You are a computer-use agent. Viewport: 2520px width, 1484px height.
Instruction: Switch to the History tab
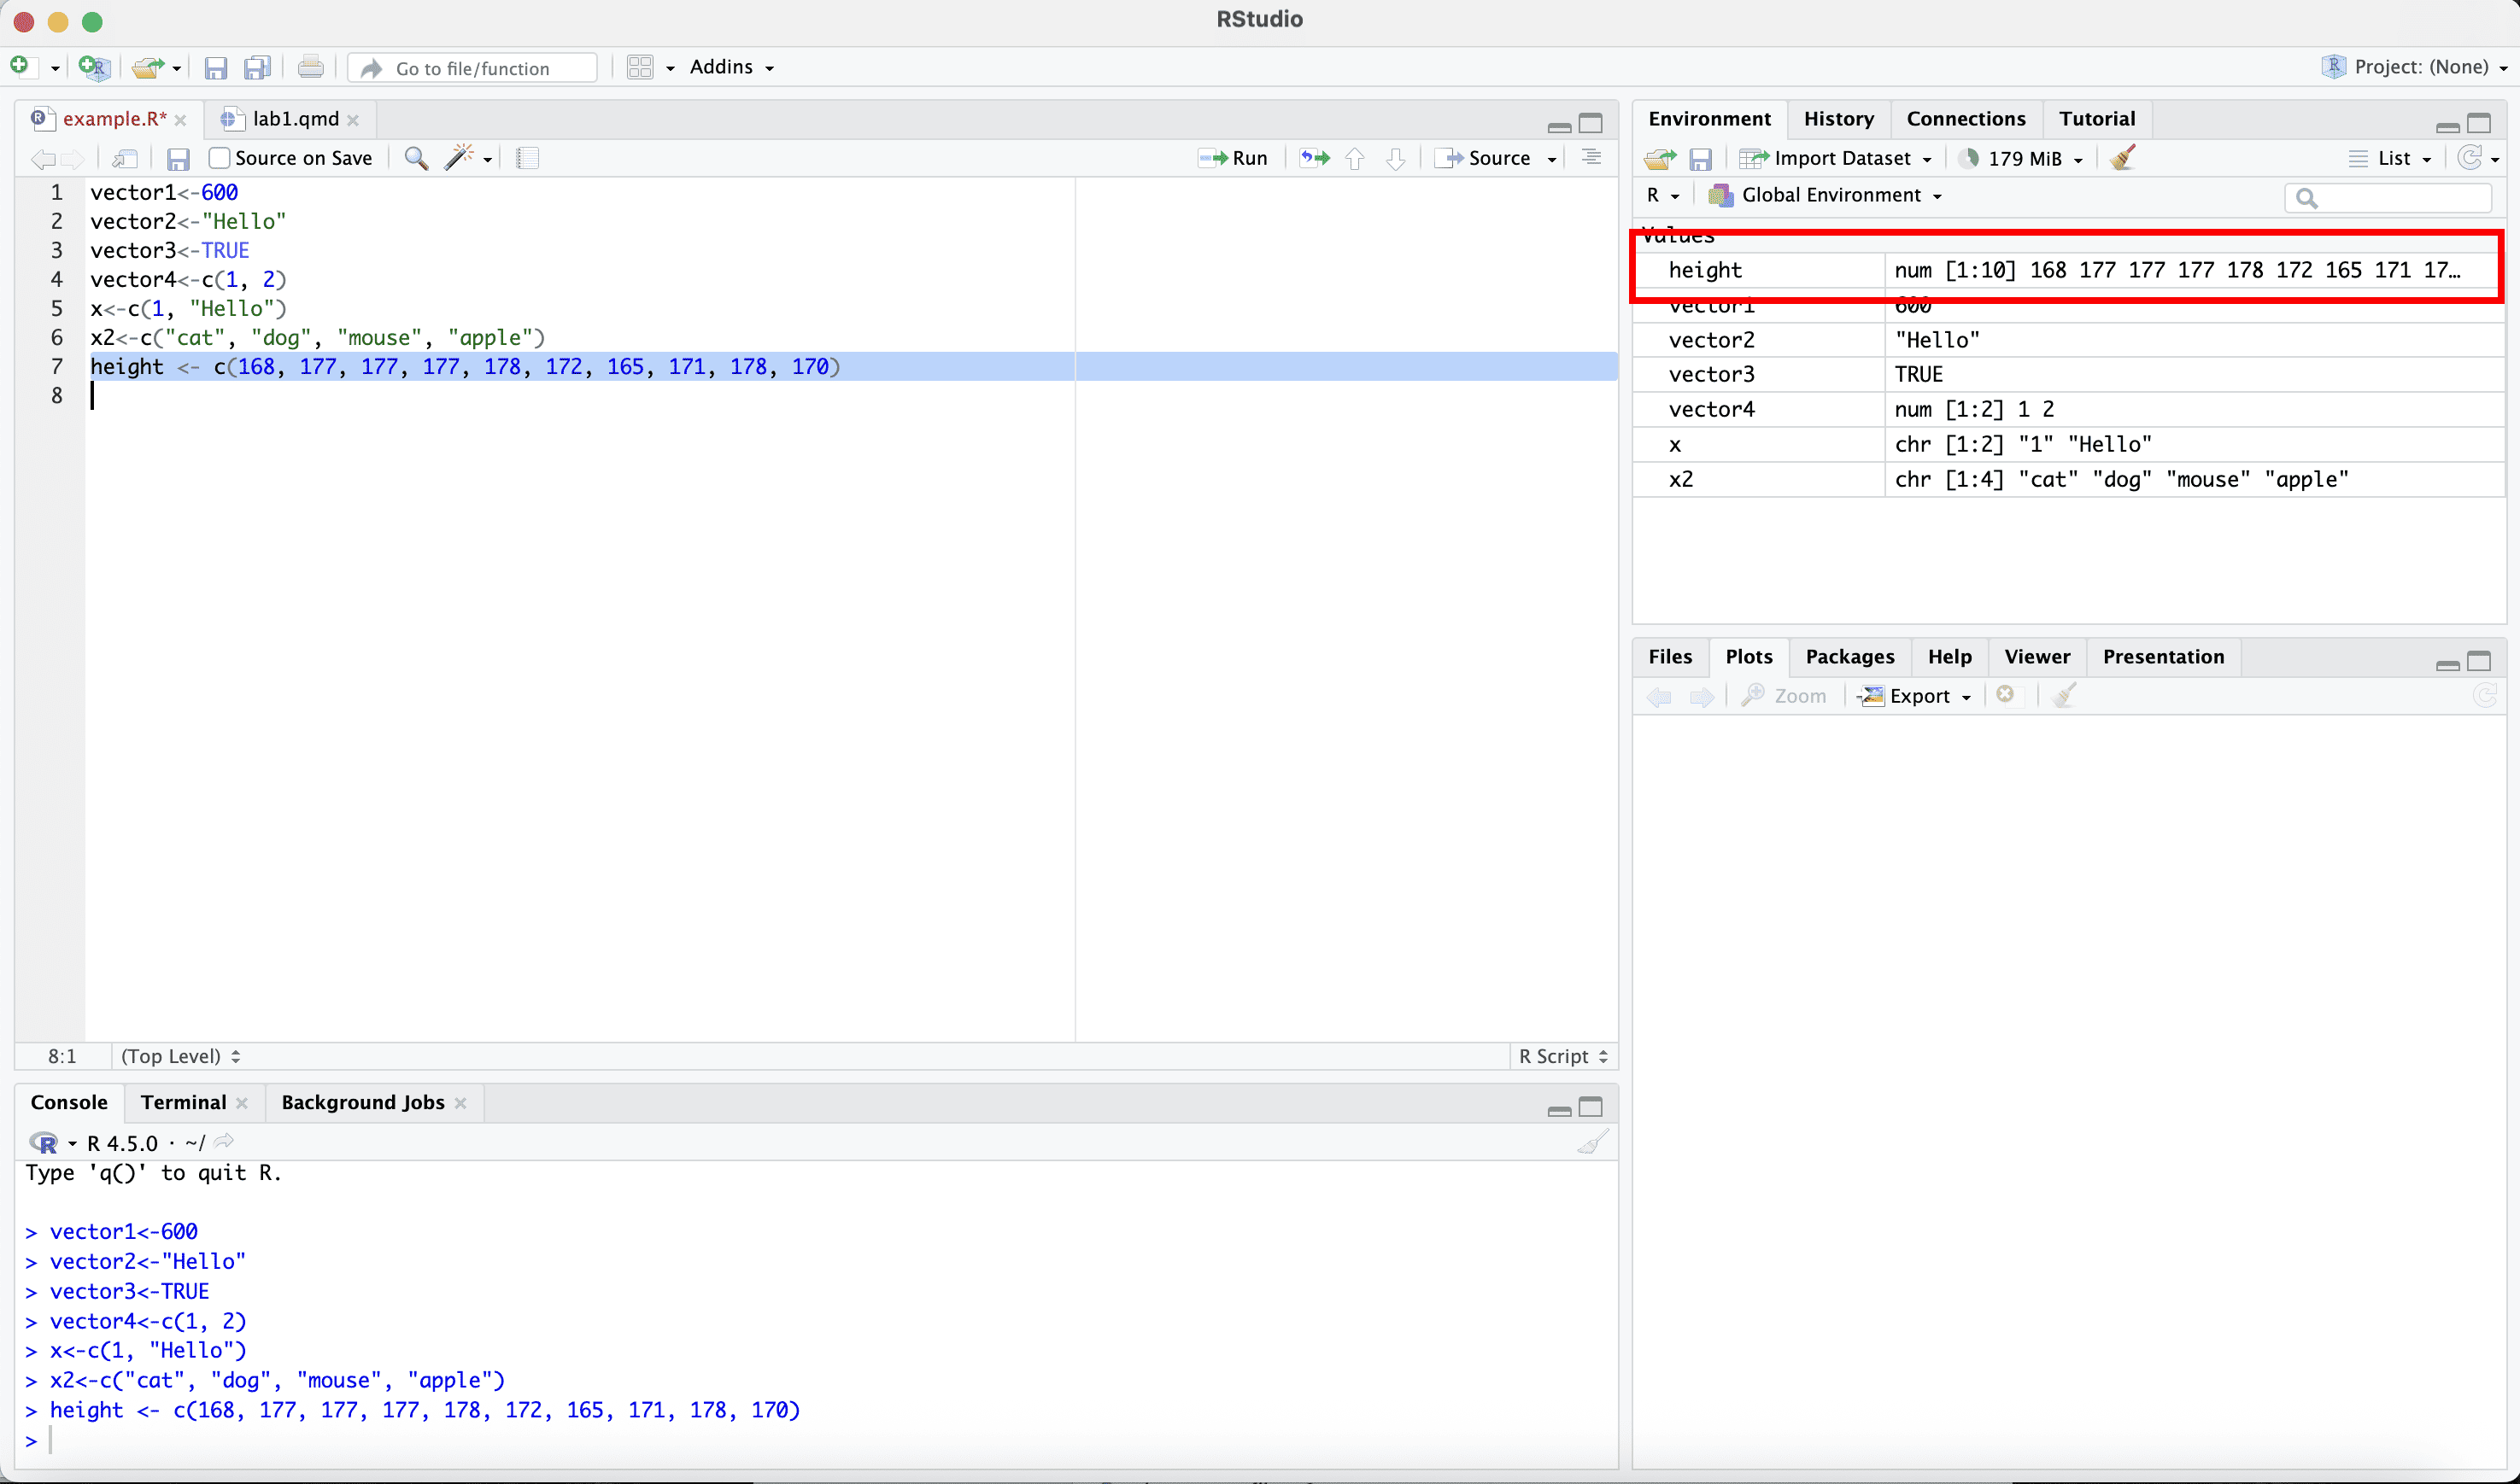(1837, 119)
